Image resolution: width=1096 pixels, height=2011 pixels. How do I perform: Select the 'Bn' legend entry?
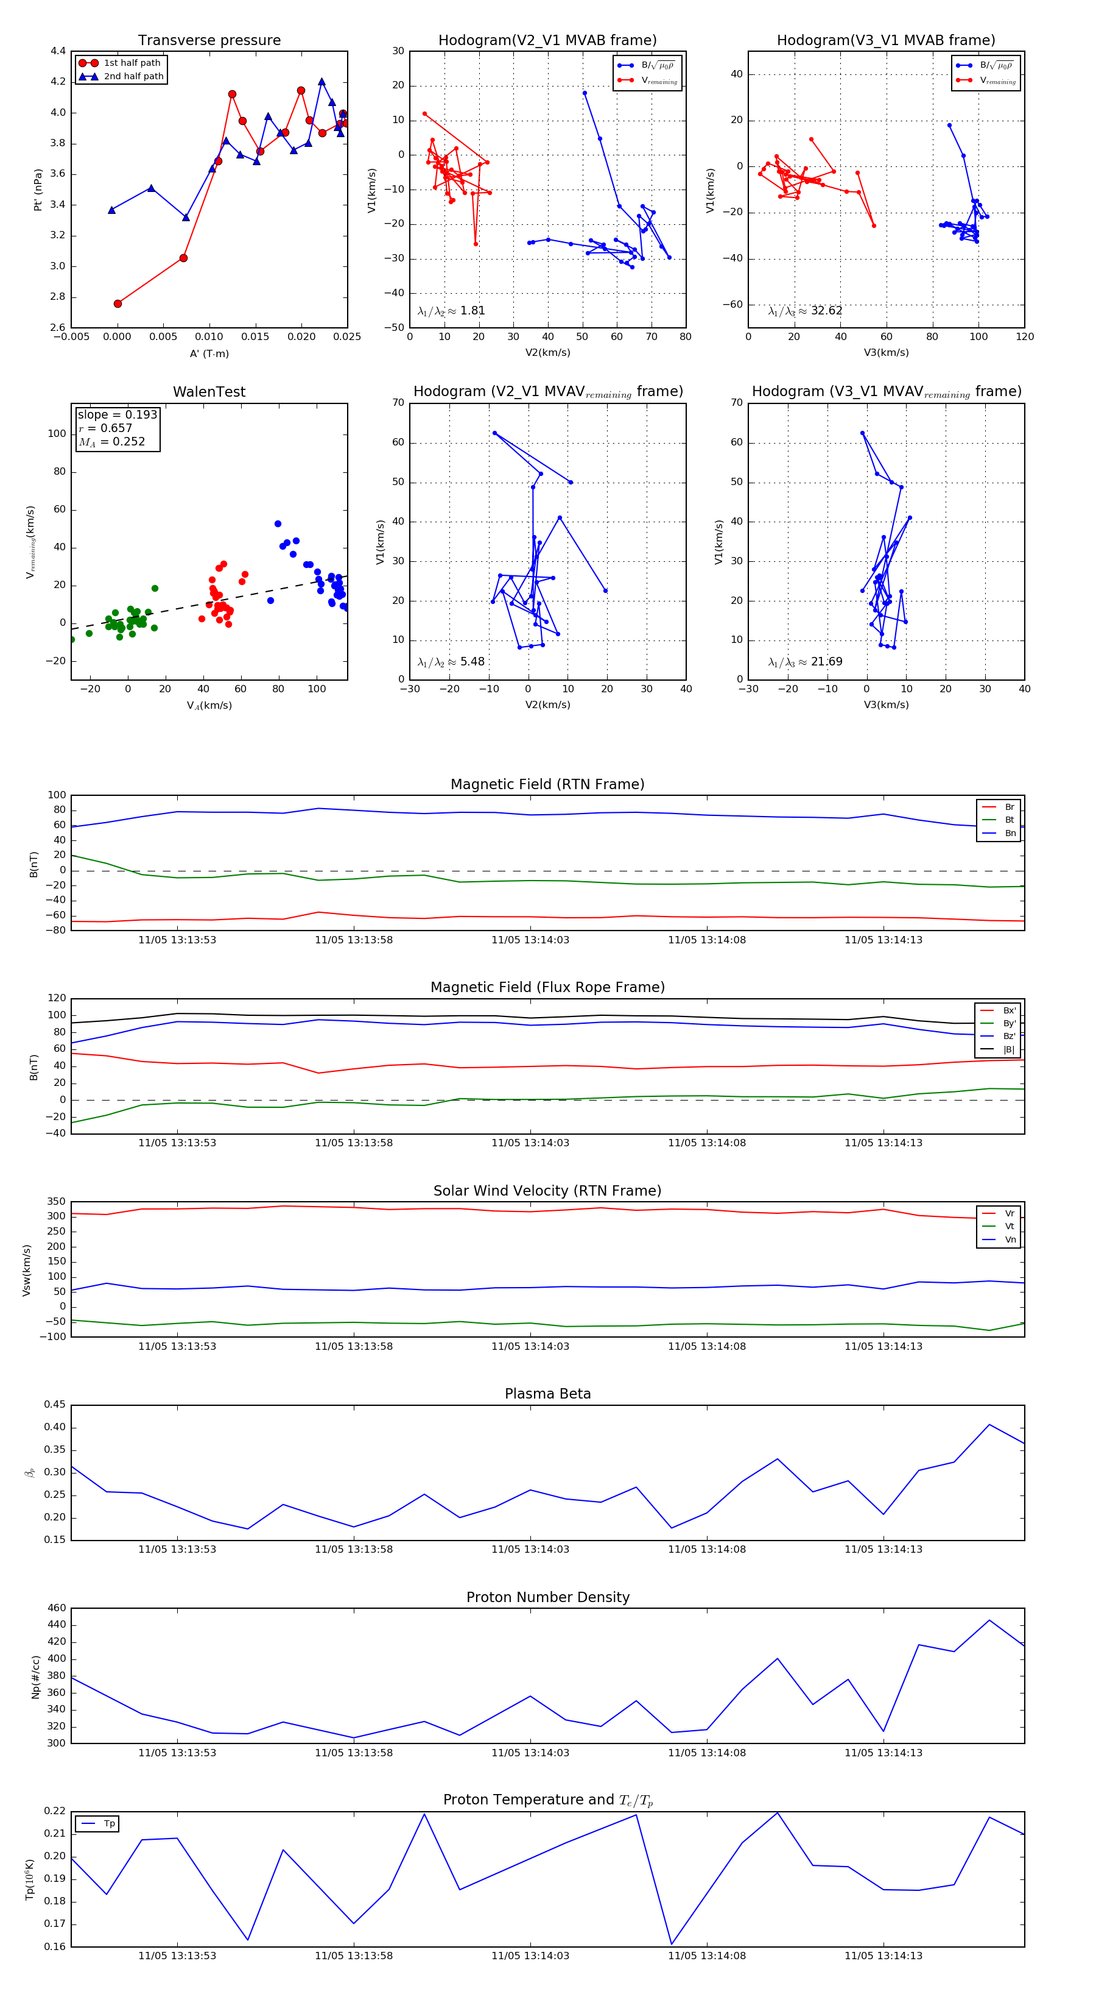[999, 833]
